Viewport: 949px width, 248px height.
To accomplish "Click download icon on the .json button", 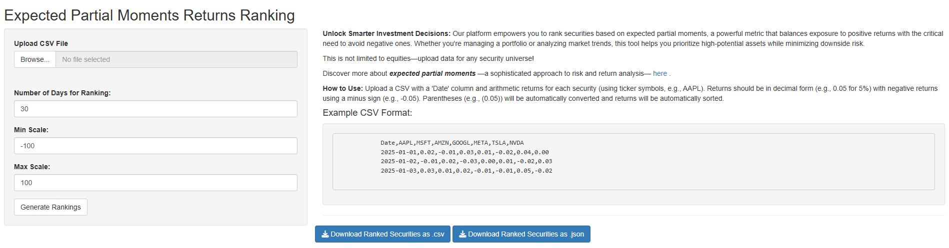I will pos(462,234).
